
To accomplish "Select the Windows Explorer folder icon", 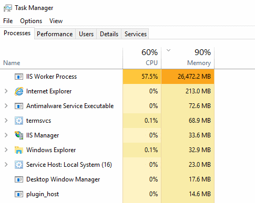I will coord(19,150).
